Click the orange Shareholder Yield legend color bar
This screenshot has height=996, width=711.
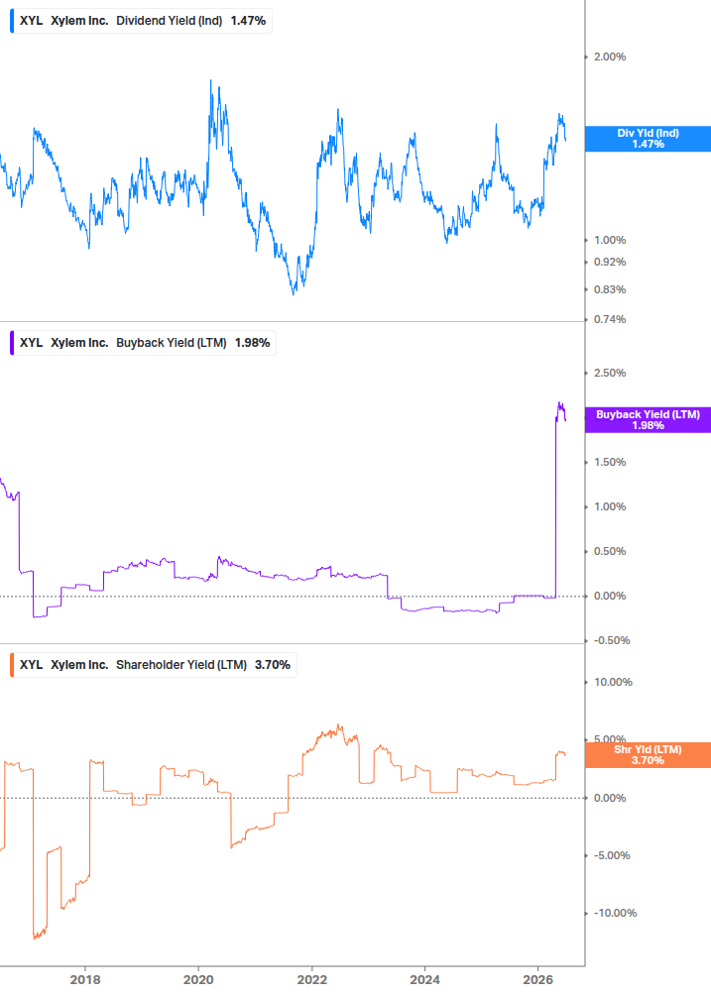[x=12, y=665]
